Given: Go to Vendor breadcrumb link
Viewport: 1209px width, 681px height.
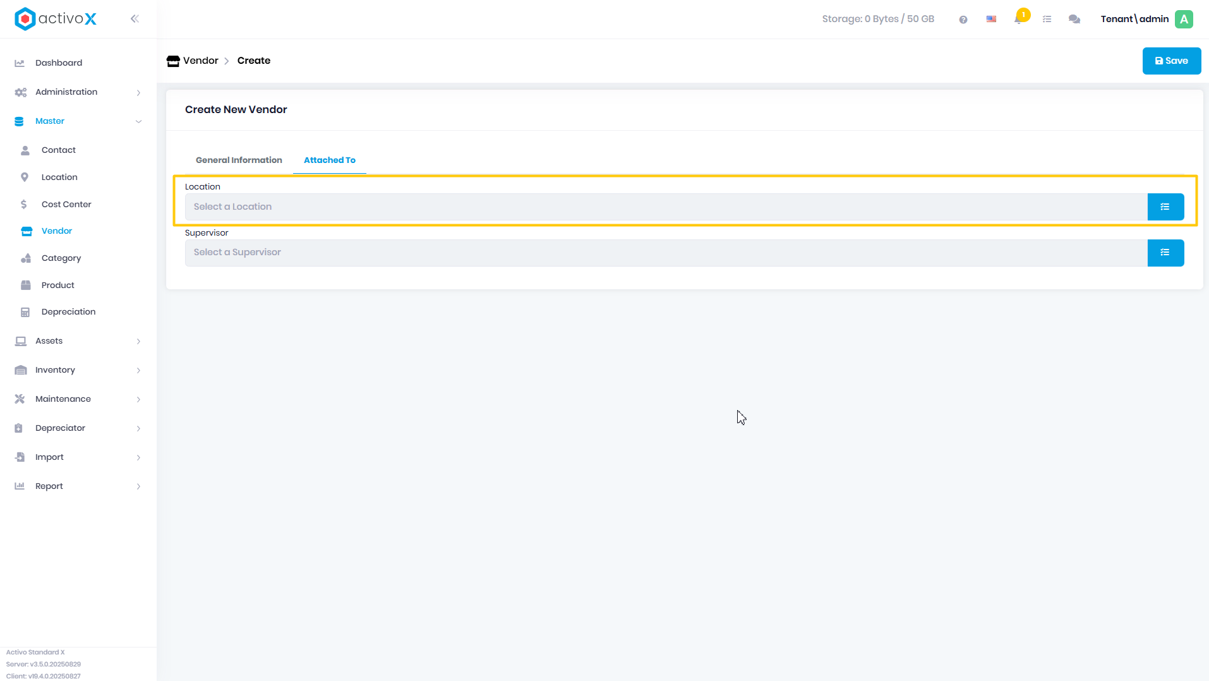Looking at the screenshot, I should pos(200,61).
